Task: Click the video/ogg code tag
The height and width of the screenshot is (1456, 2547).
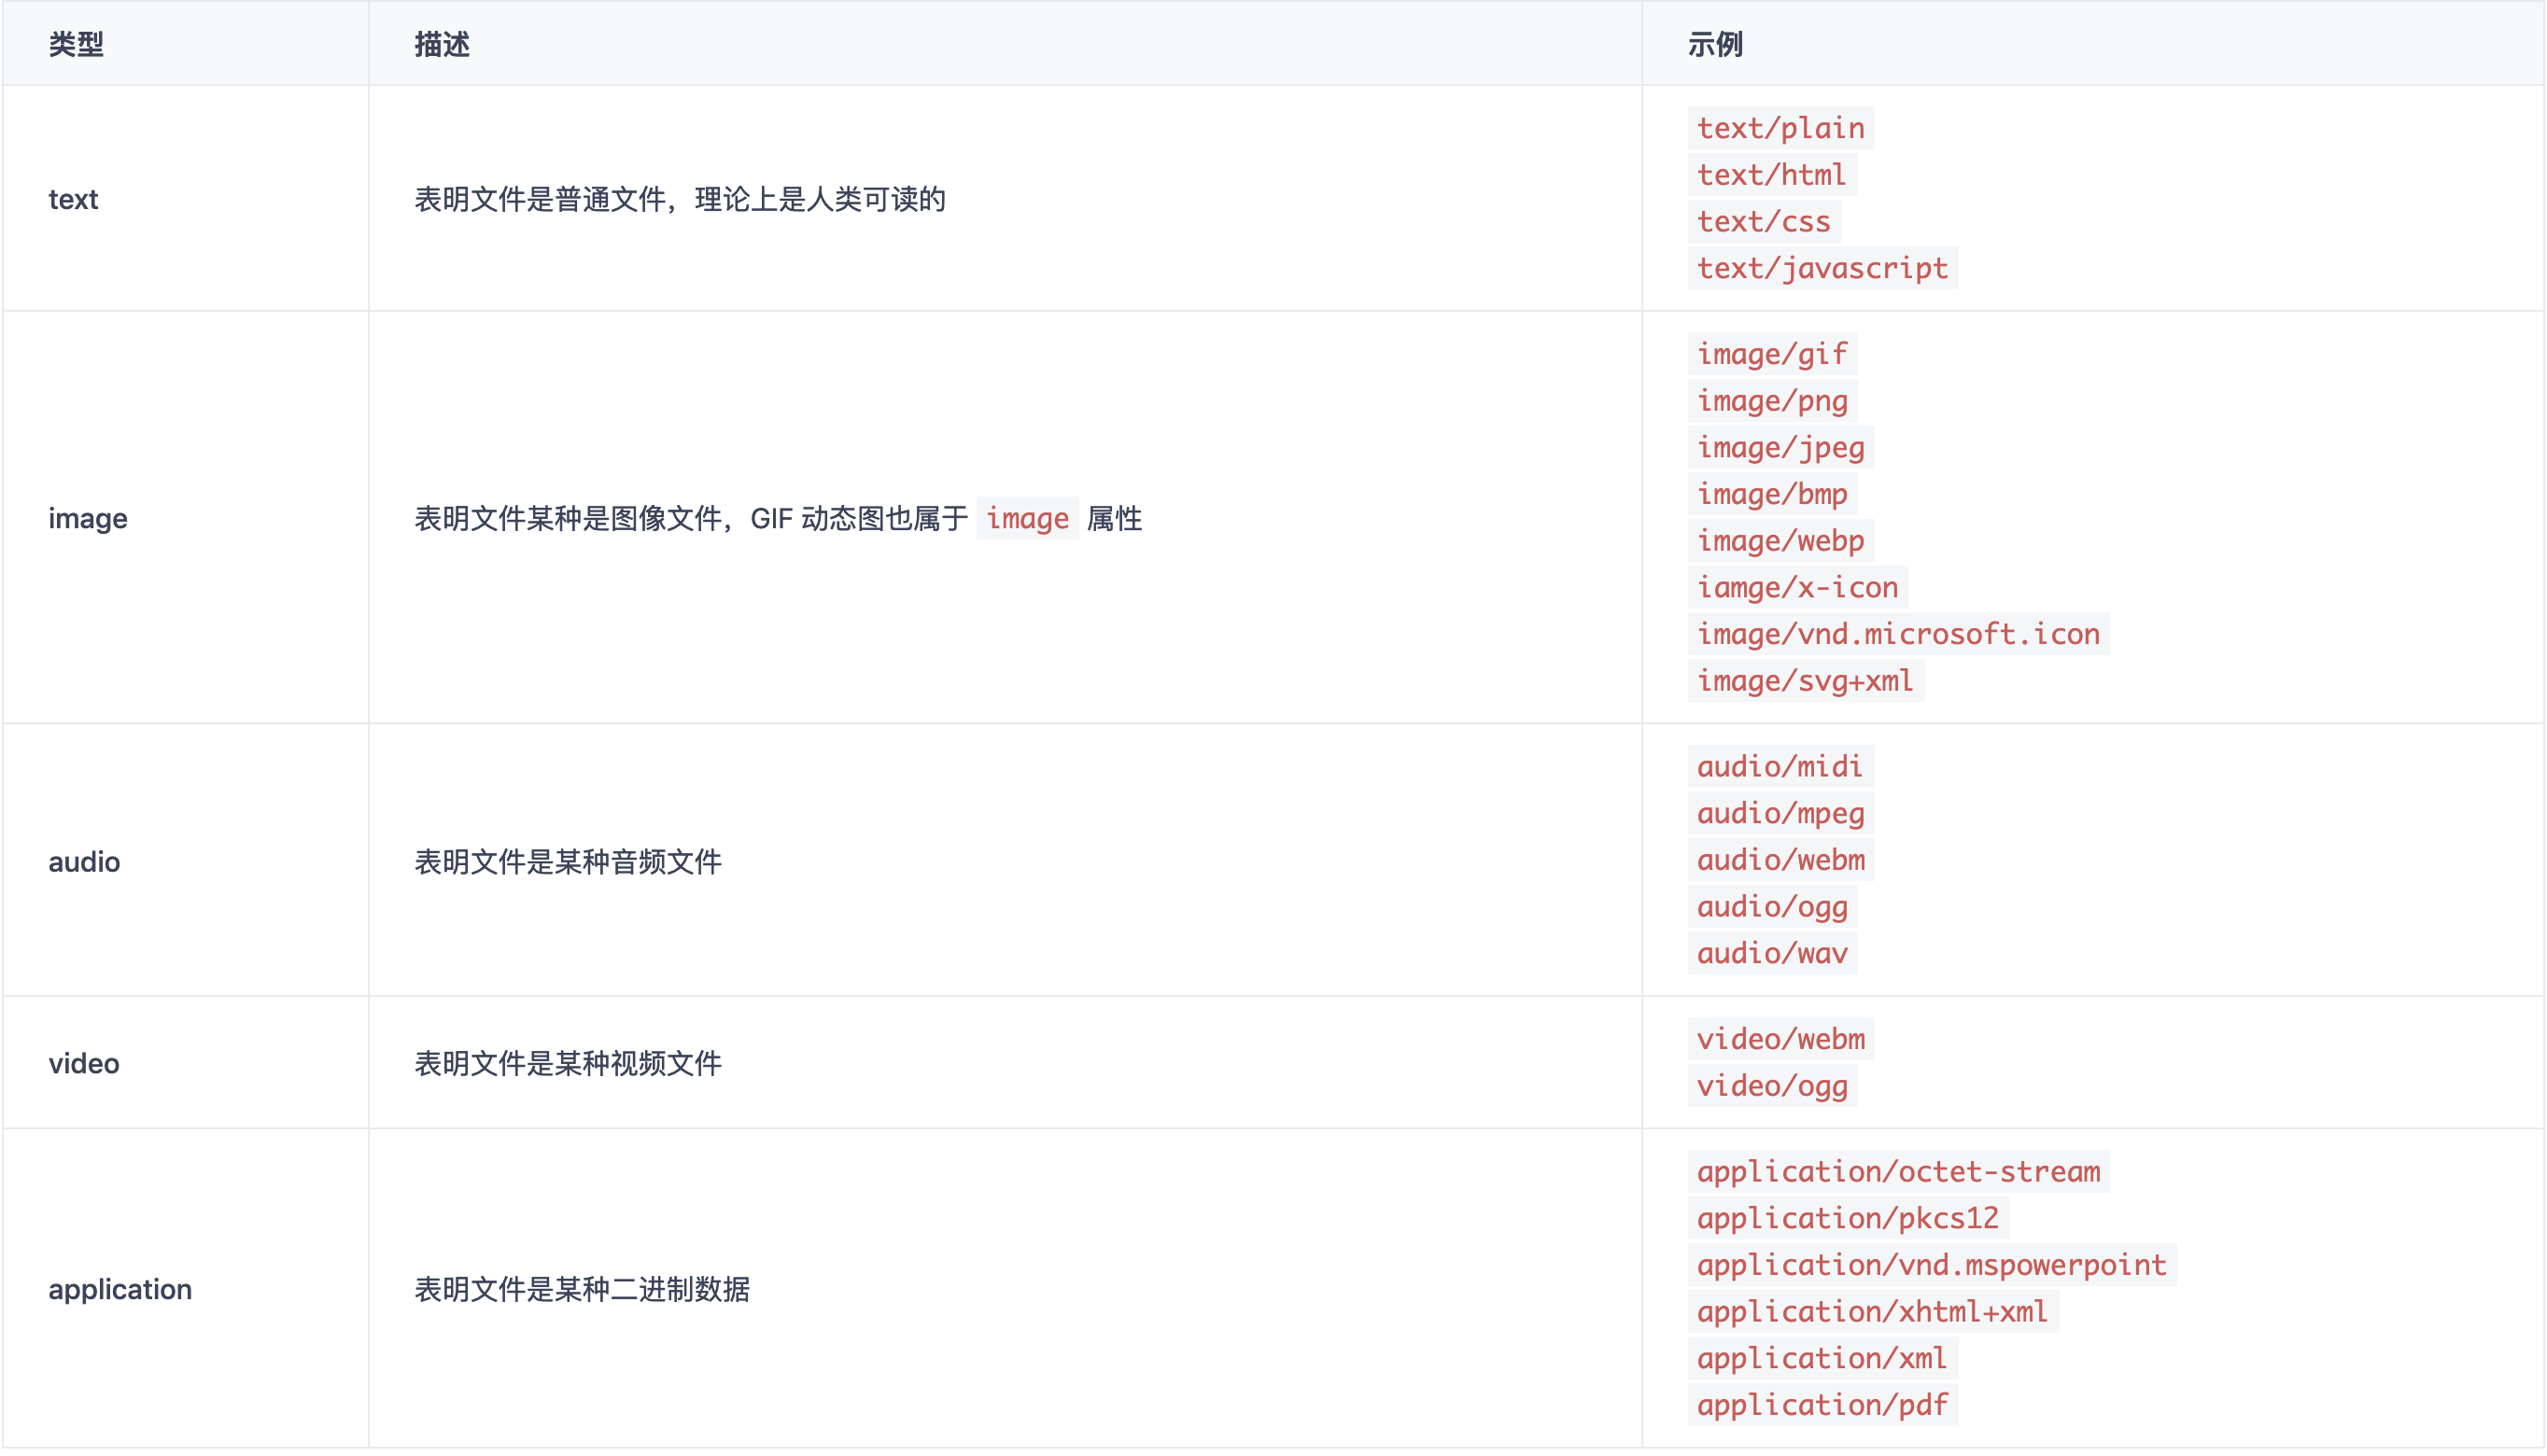Action: pyautogui.click(x=1772, y=1086)
